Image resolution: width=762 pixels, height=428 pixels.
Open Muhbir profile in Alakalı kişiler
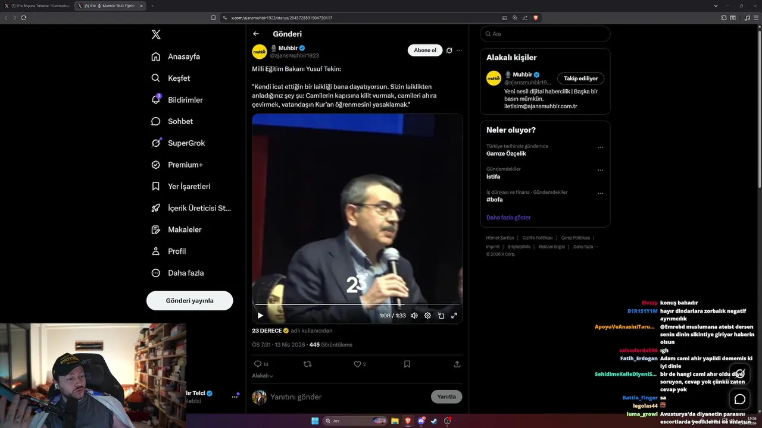522,74
